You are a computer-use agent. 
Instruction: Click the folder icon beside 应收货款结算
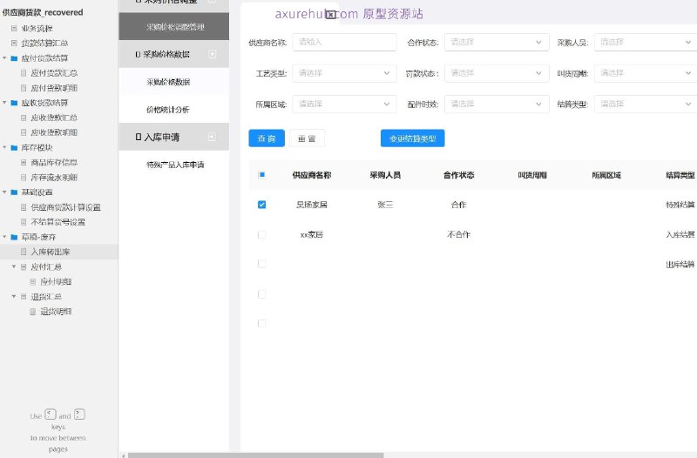tap(14, 103)
